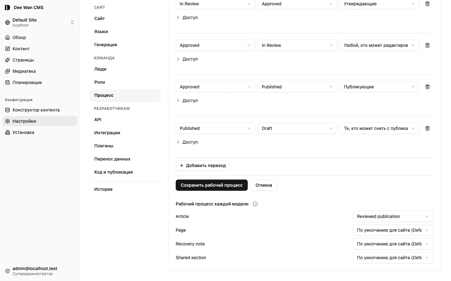Open the Recovery note workflow dropdown
The height and width of the screenshot is (281, 451).
pos(393,244)
